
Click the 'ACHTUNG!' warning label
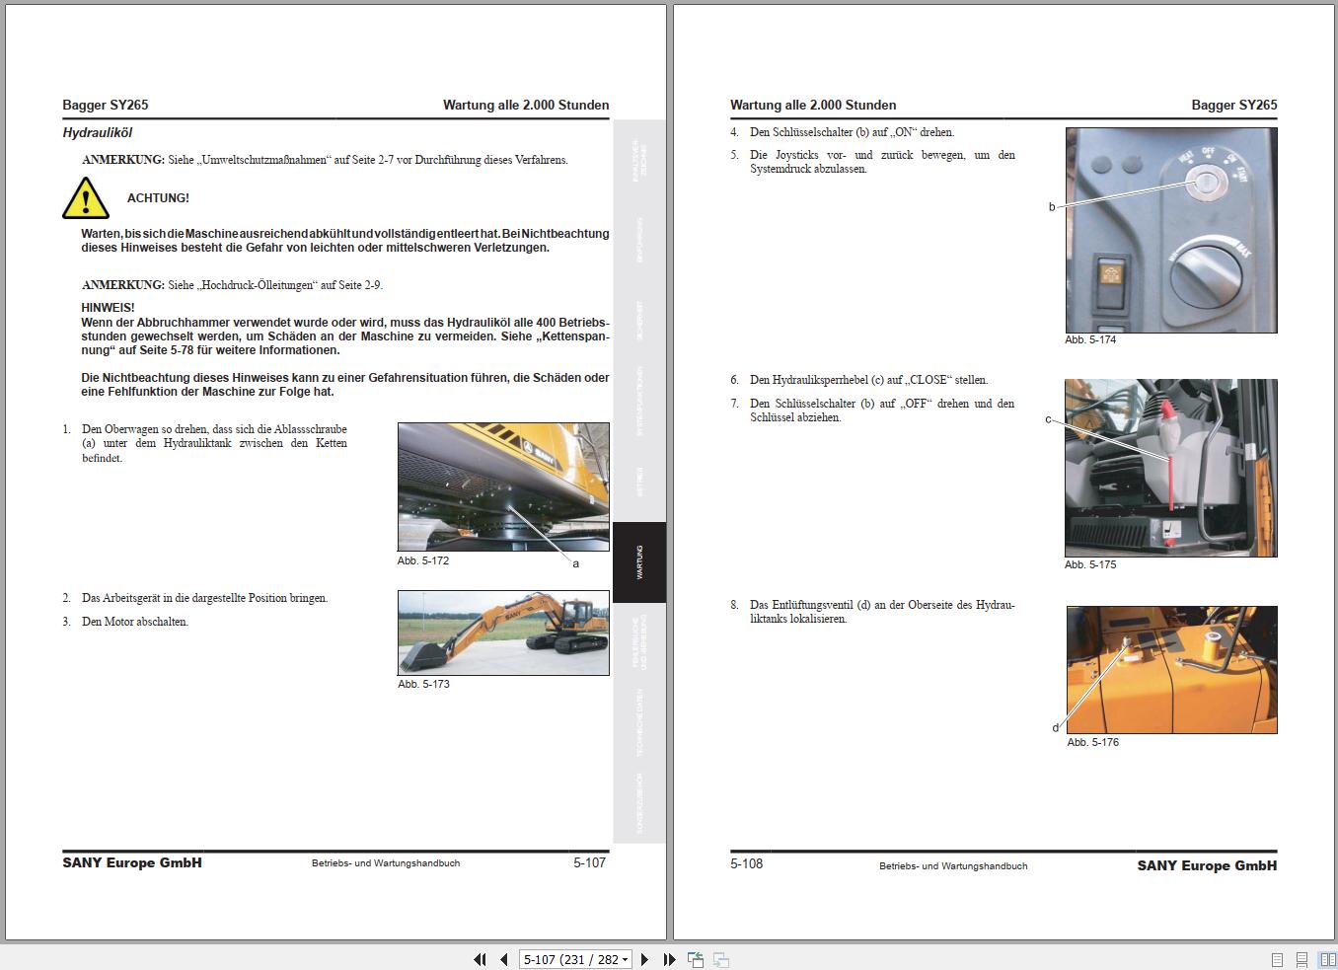click(158, 198)
